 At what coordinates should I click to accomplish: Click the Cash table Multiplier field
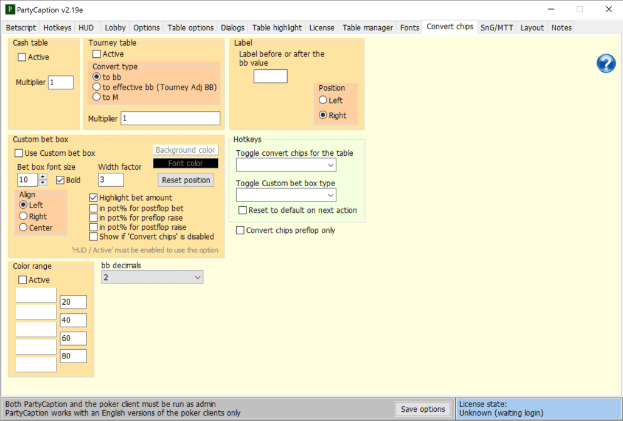61,82
